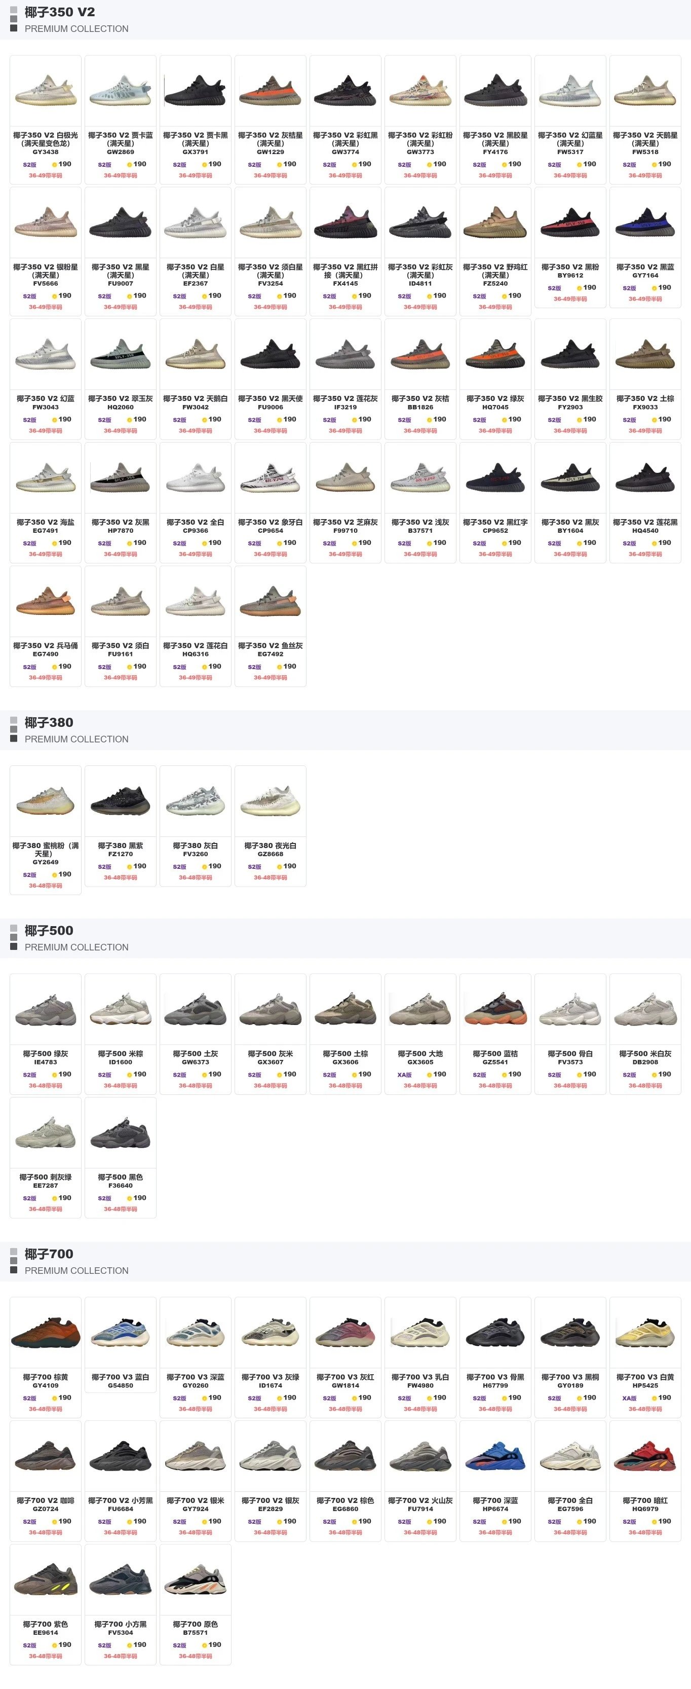Viewport: 691px width, 1689px height.
Task: Click the stacked squares icon beside 椰子500 heading
Action: tap(14, 938)
